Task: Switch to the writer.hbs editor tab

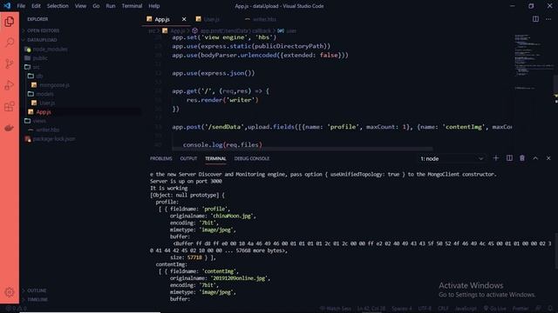Action: 265,19
